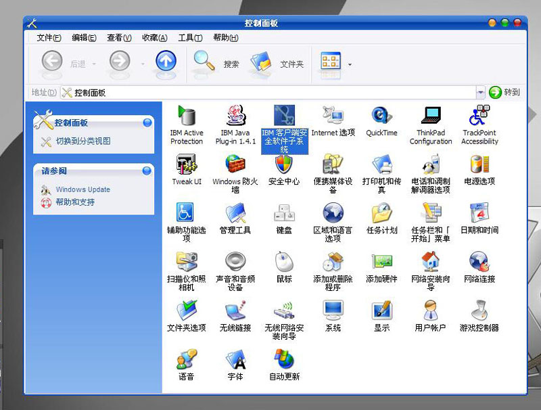Open 声音和音频设备
The image size is (541, 410).
coord(235,271)
